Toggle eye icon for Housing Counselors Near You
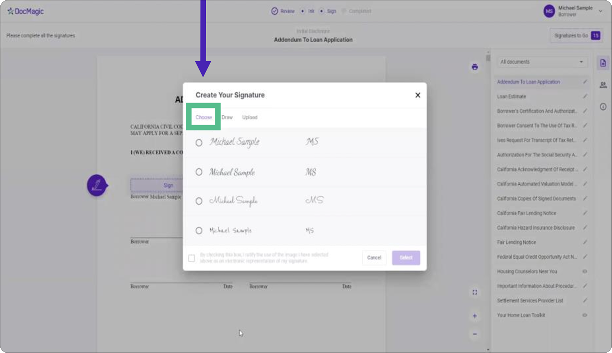 pyautogui.click(x=585, y=271)
